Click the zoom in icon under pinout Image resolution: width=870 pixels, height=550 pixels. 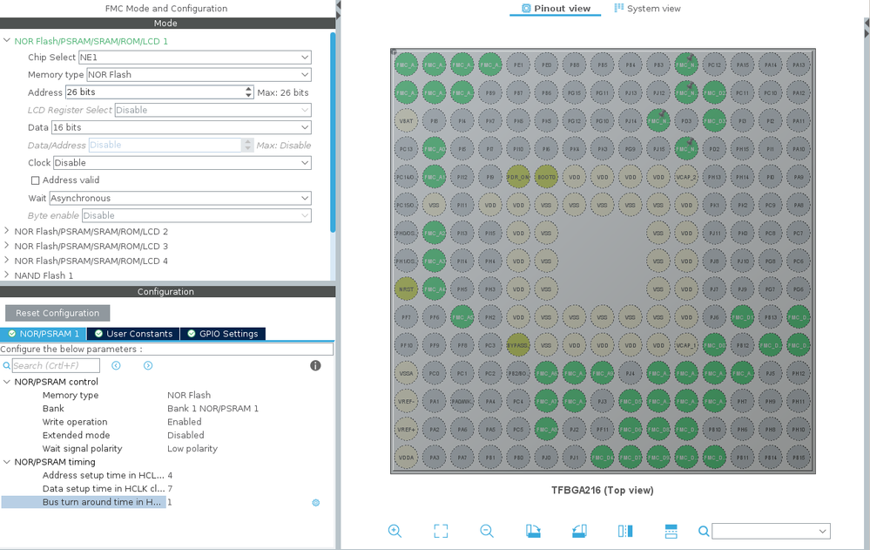point(395,531)
